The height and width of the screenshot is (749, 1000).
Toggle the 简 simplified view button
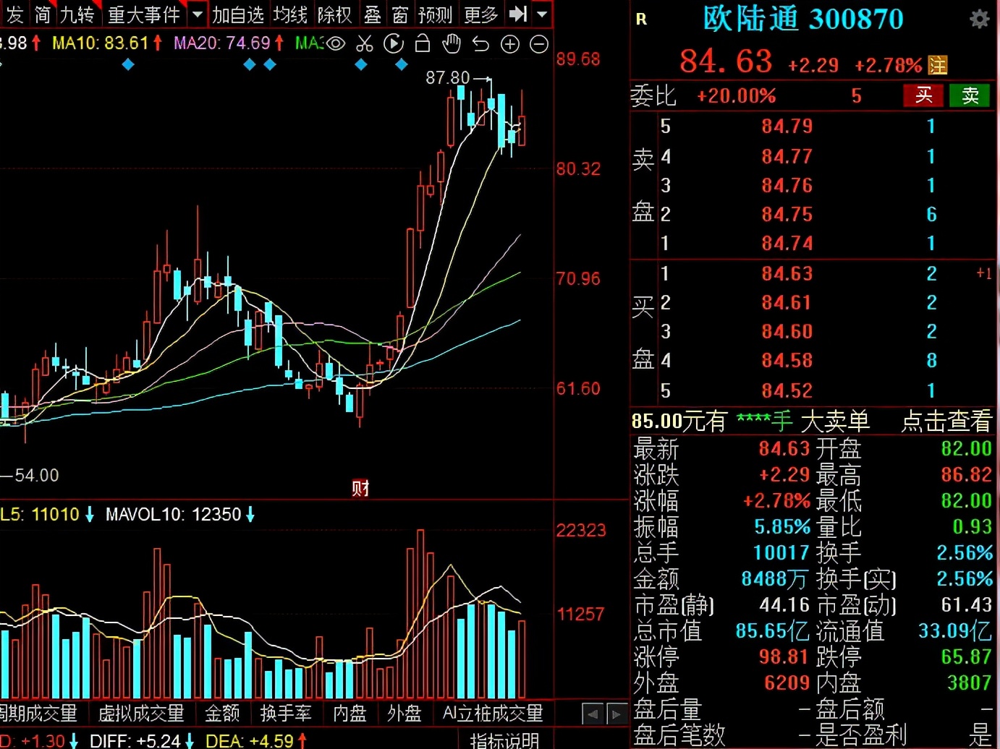[x=43, y=14]
